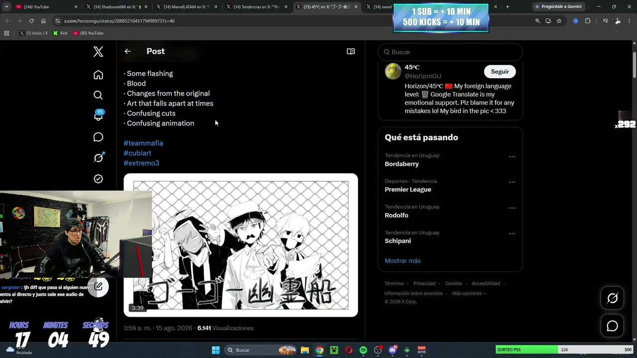The height and width of the screenshot is (358, 637).
Task: Reload the page in Chrome
Action: point(31,21)
